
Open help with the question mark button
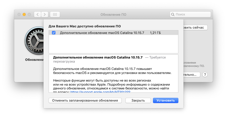(205, 75)
